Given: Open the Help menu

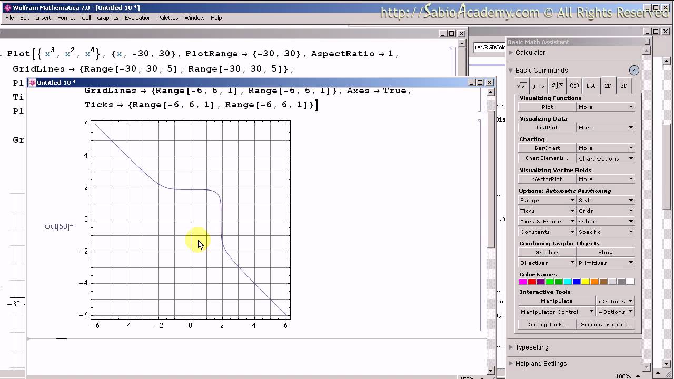Looking at the screenshot, I should click(x=216, y=18).
